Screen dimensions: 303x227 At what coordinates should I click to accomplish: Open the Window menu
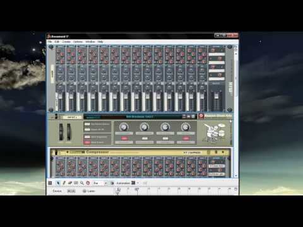click(x=90, y=42)
